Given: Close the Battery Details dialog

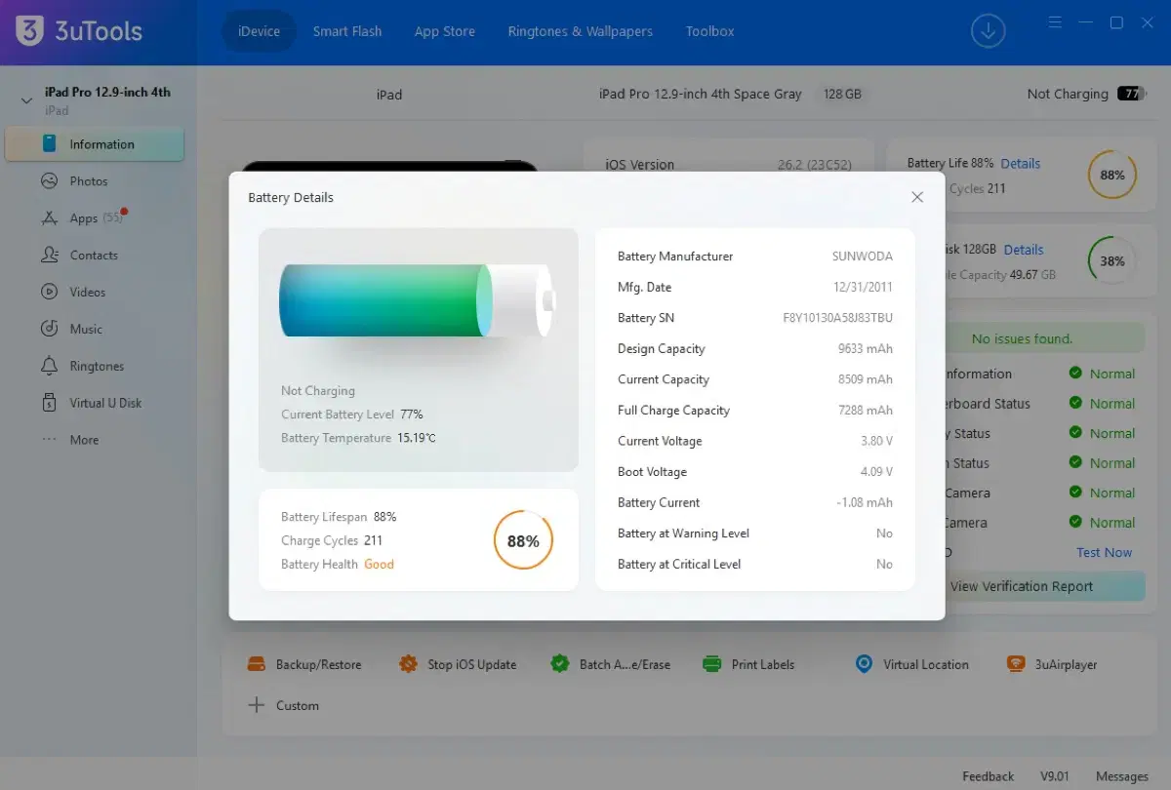Looking at the screenshot, I should point(917,197).
